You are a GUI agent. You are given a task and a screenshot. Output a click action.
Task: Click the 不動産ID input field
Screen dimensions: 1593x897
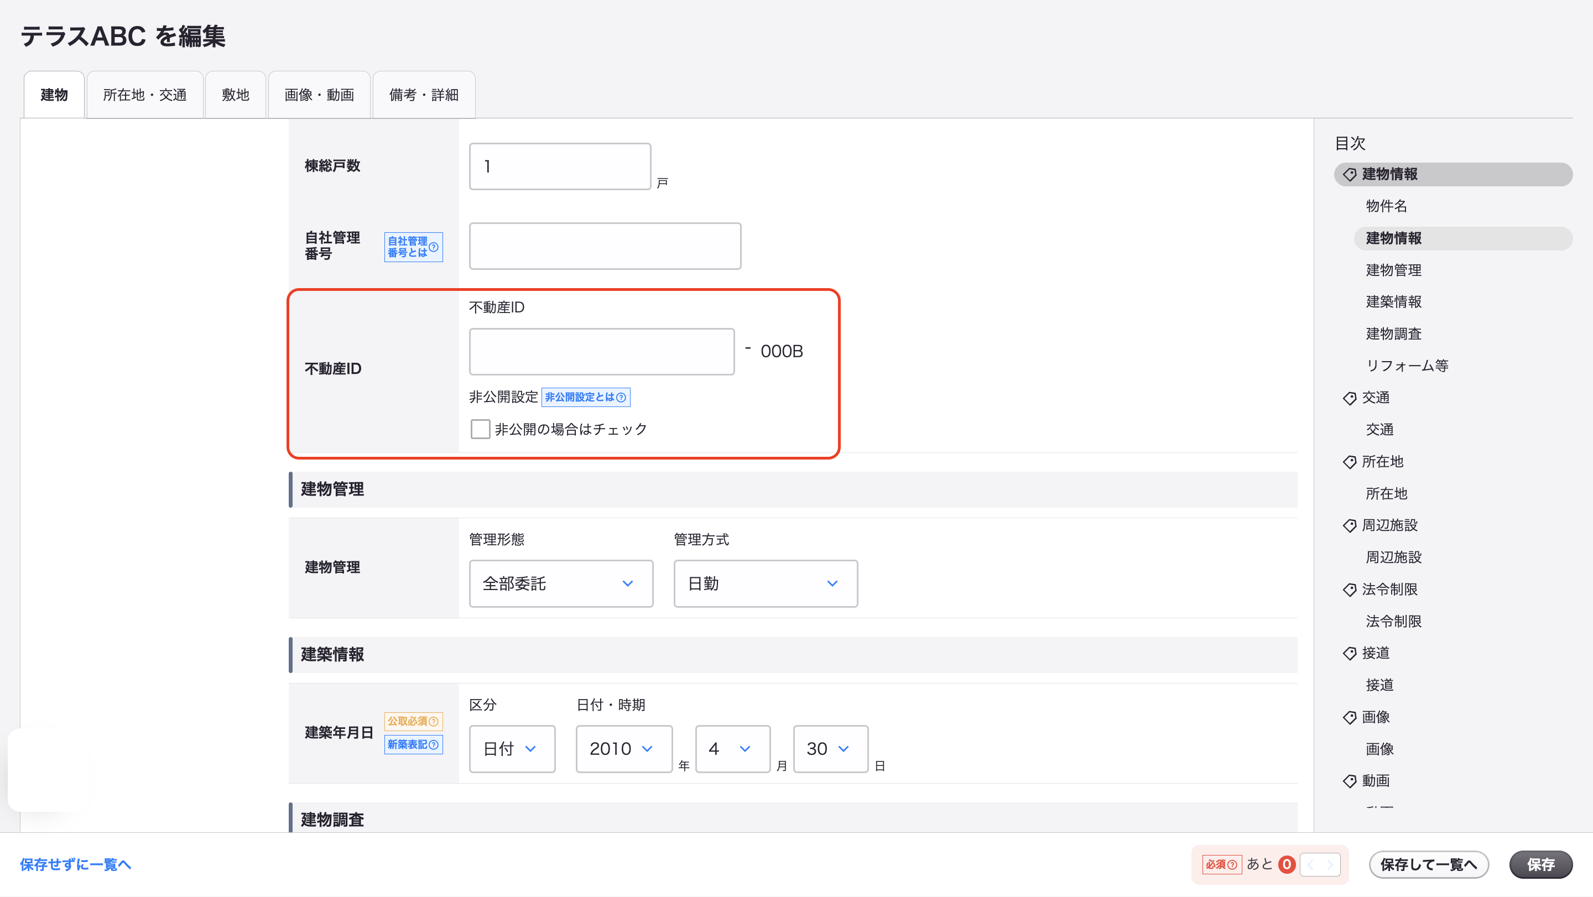click(x=602, y=351)
